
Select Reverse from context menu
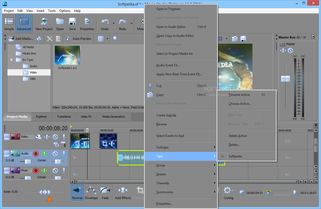[181, 124]
